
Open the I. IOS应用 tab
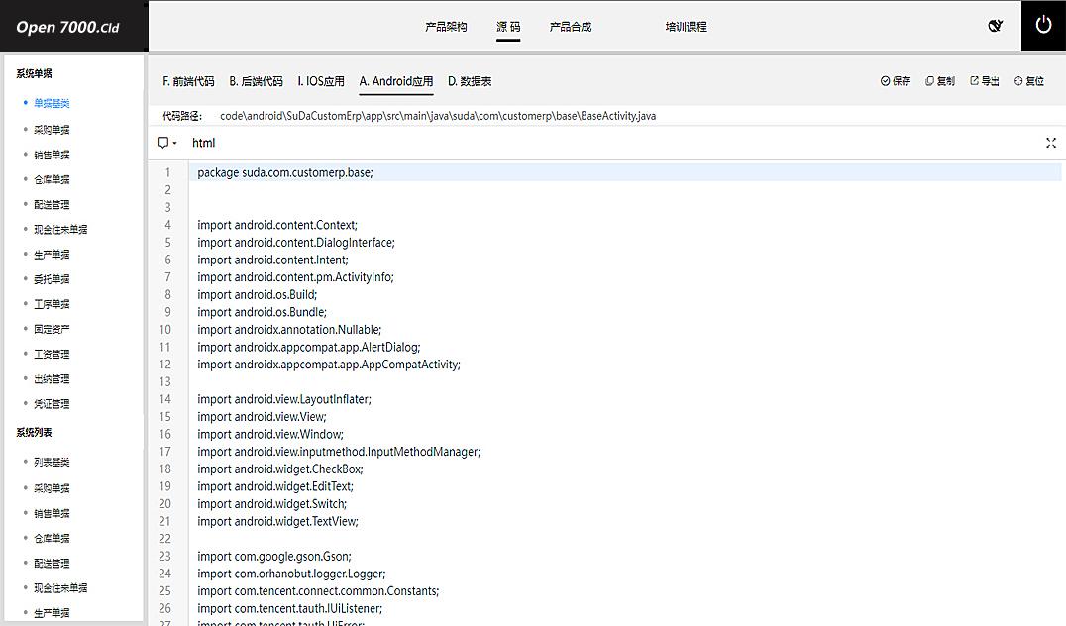(x=321, y=81)
